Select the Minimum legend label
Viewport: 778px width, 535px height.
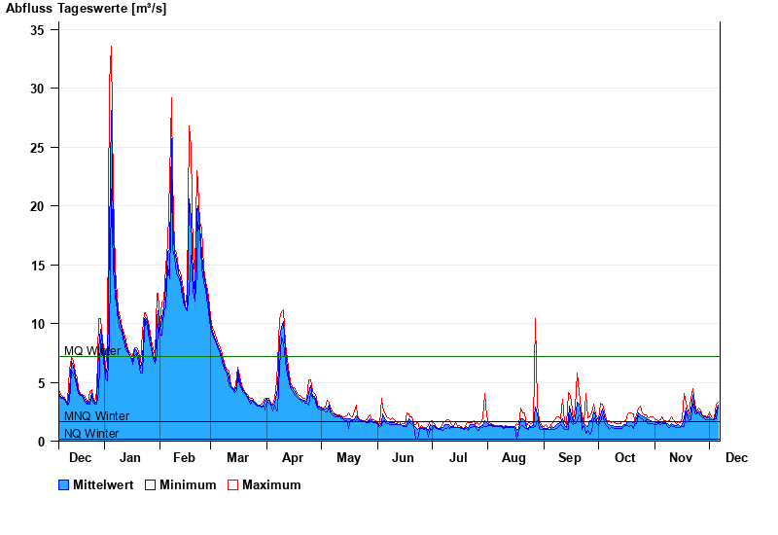[x=188, y=484]
